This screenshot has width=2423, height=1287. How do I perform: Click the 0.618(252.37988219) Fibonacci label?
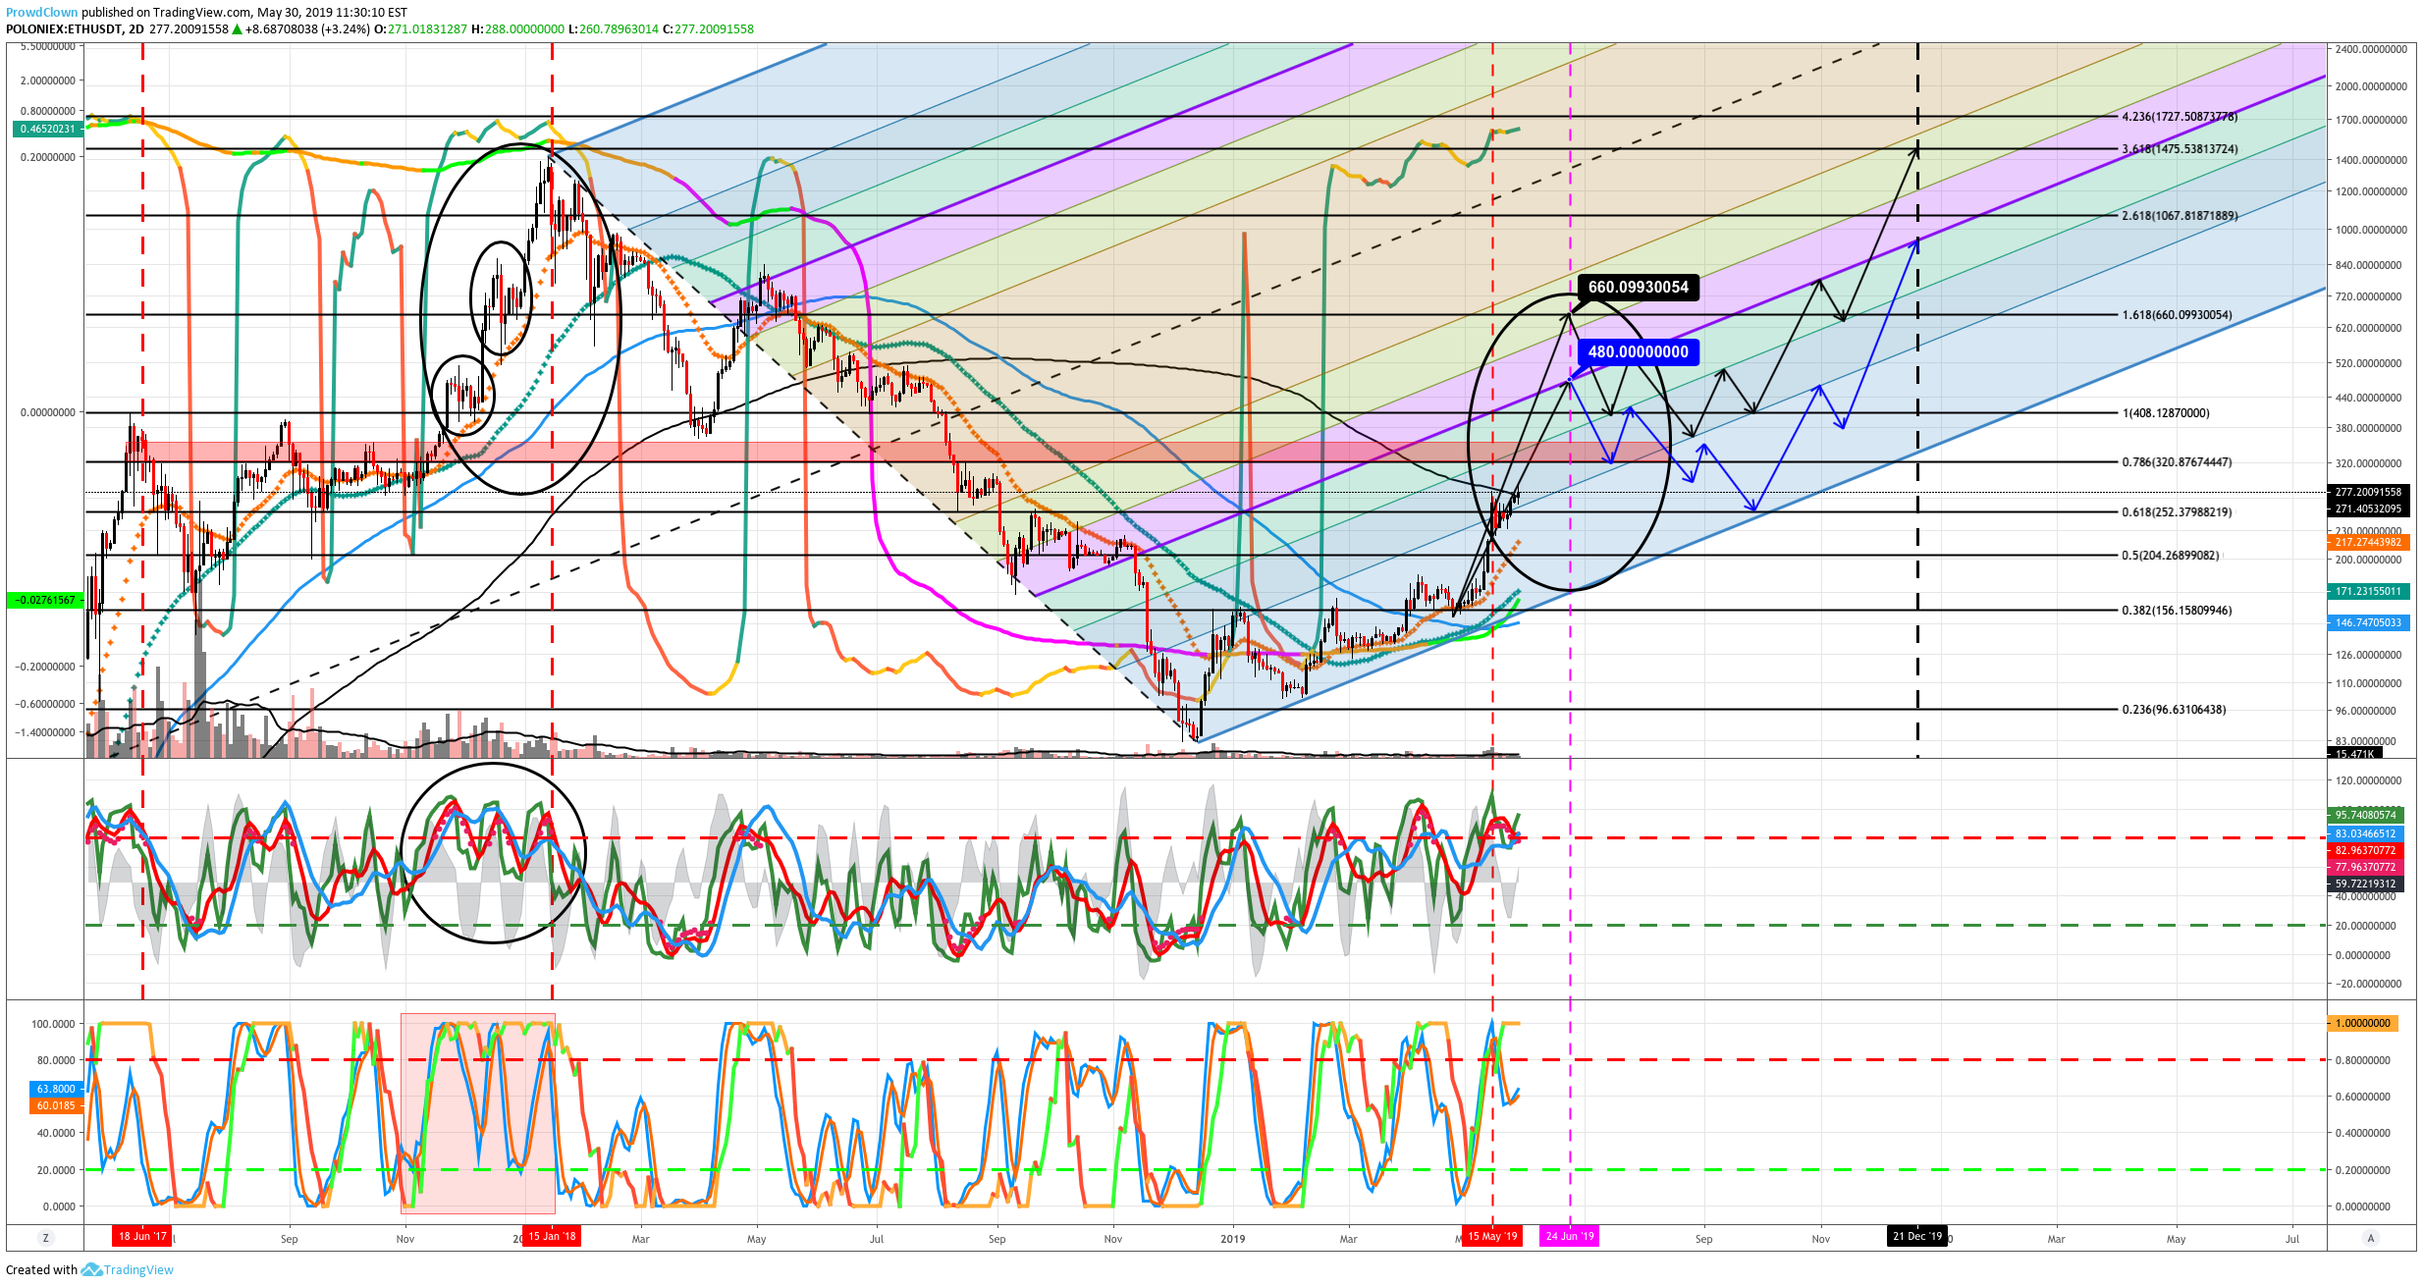tap(2177, 512)
